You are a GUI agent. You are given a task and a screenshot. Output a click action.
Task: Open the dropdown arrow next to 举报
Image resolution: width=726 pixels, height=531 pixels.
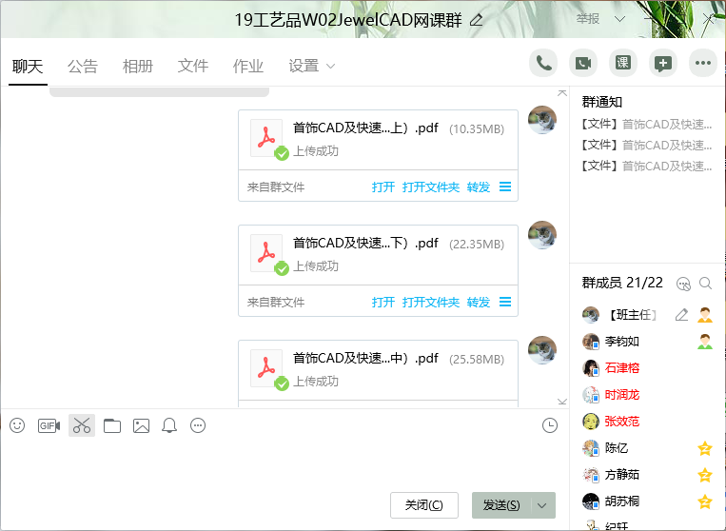[x=619, y=19]
